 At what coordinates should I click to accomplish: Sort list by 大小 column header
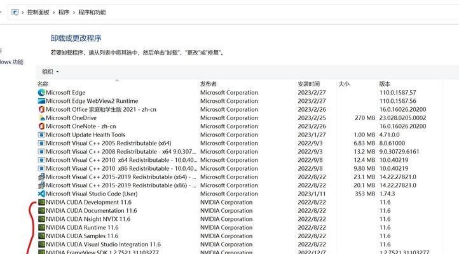click(x=344, y=84)
